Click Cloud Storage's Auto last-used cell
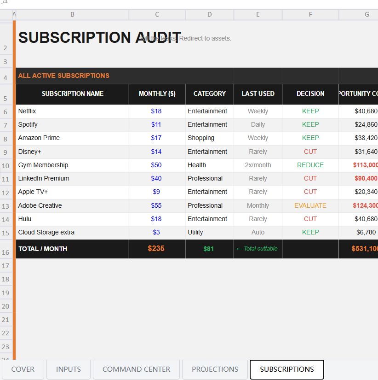Image resolution: width=378 pixels, height=380 pixels. [258, 232]
